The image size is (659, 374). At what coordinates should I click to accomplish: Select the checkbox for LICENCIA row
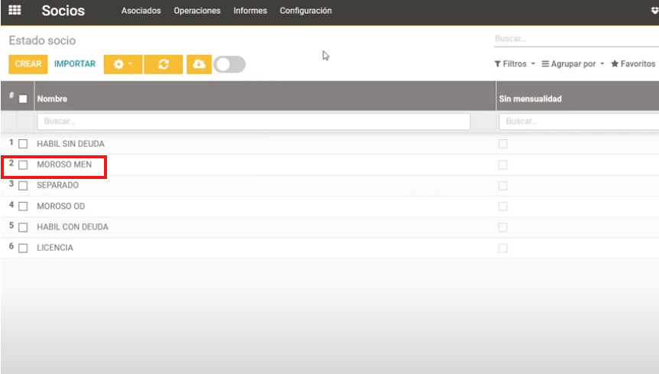tap(23, 248)
